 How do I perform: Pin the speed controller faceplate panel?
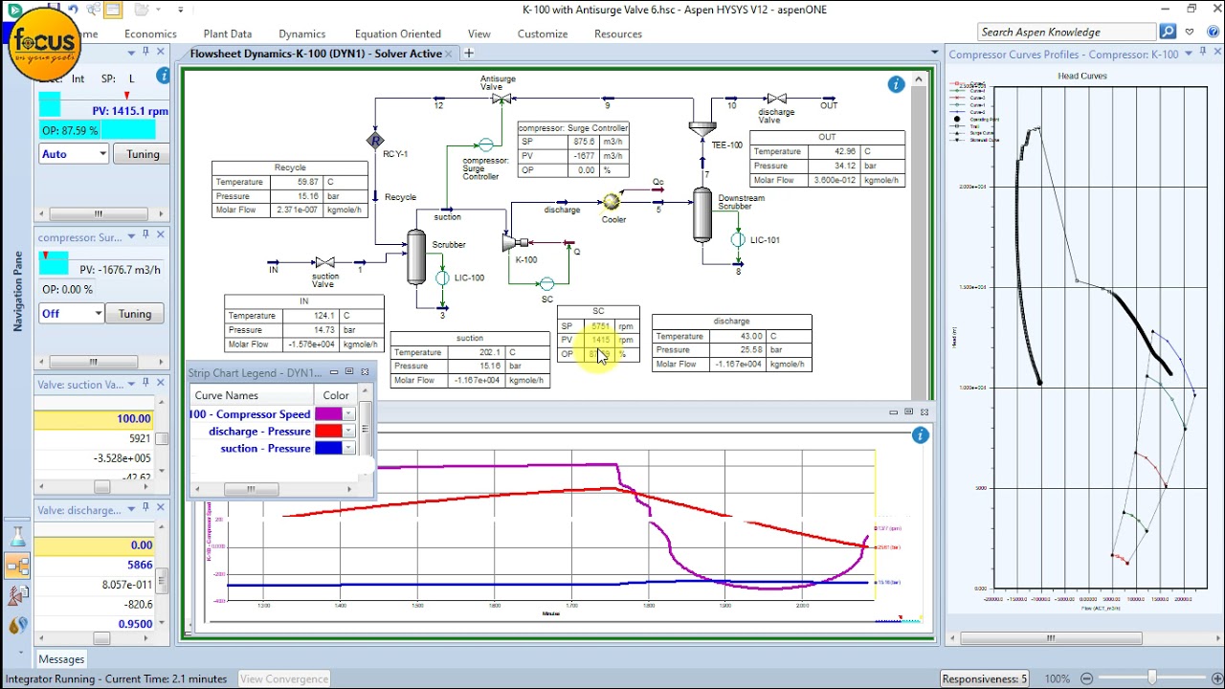(x=145, y=52)
